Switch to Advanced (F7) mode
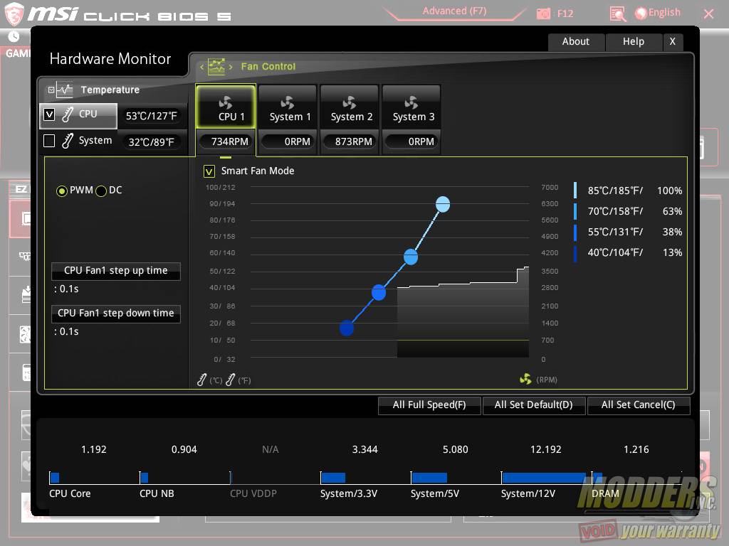Viewport: 729px width, 546px height. pos(454,11)
